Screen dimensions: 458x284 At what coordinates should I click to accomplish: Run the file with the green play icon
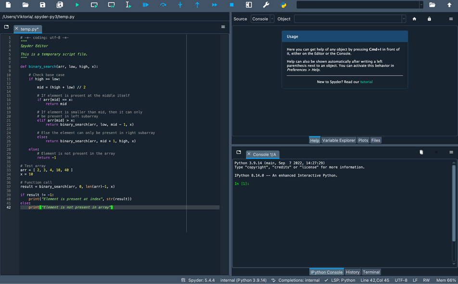(77, 5)
